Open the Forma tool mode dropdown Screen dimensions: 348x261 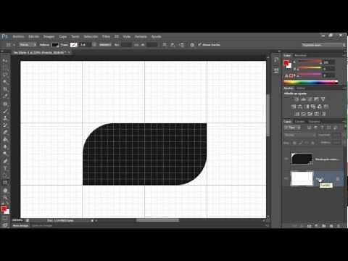pos(28,45)
